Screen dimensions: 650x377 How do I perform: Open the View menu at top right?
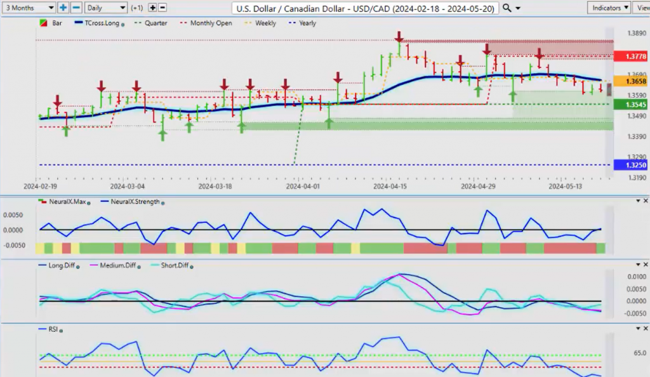[x=642, y=8]
